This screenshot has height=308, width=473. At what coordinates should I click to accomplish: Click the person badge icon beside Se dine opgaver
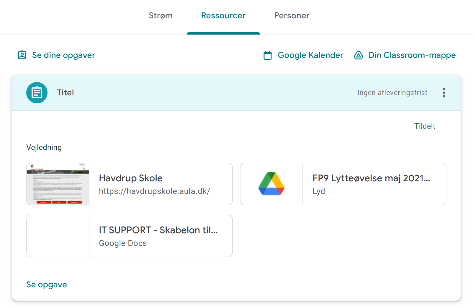pos(22,55)
